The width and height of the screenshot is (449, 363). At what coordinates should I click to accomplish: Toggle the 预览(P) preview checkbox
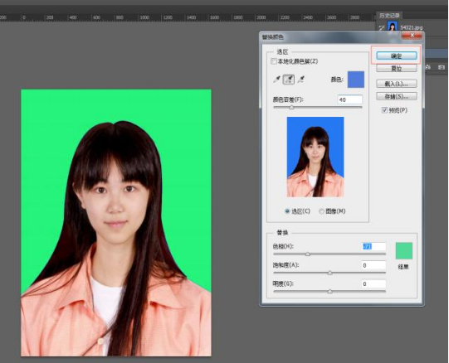click(x=384, y=110)
